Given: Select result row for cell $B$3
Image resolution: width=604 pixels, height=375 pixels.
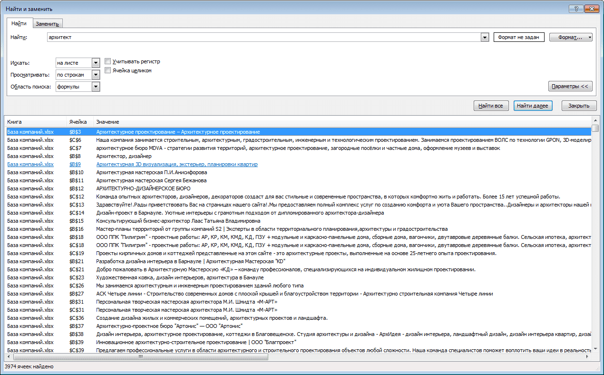Looking at the screenshot, I should [298, 132].
